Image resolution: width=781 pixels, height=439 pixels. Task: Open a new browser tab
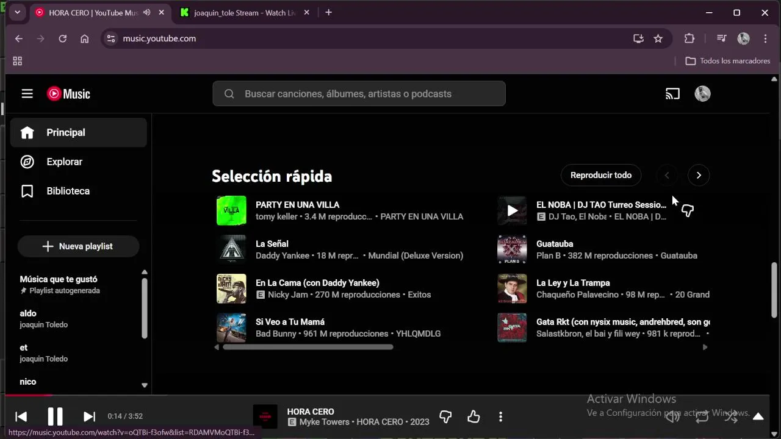(x=328, y=13)
